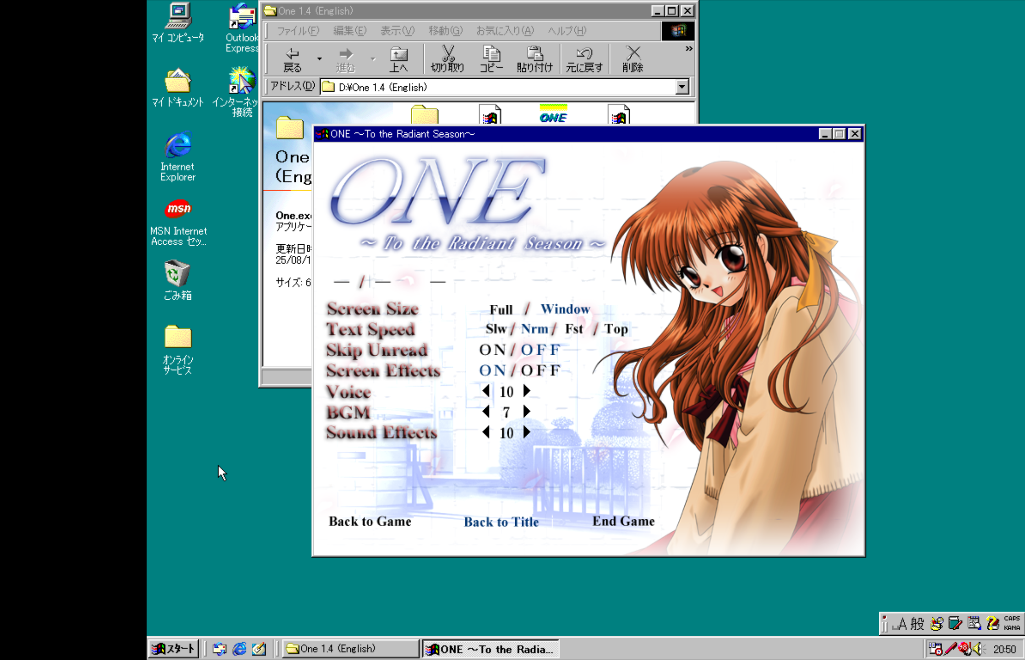This screenshot has width=1025, height=660.
Task: Set Text Speed to Fst
Action: pyautogui.click(x=574, y=329)
